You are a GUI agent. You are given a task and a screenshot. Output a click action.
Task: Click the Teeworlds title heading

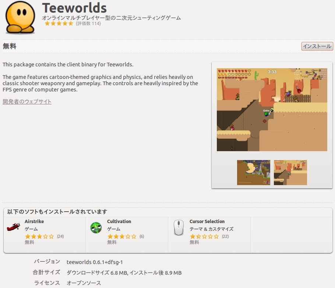(x=74, y=8)
